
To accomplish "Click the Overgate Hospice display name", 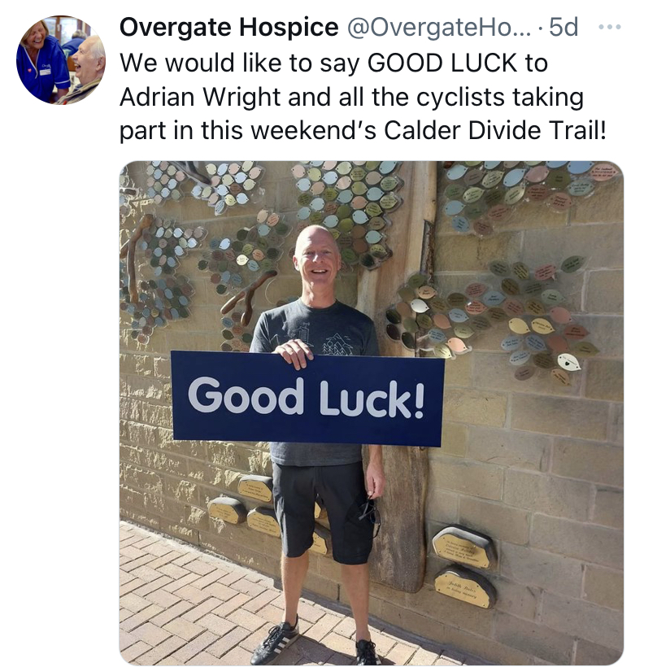I will pos(228,27).
